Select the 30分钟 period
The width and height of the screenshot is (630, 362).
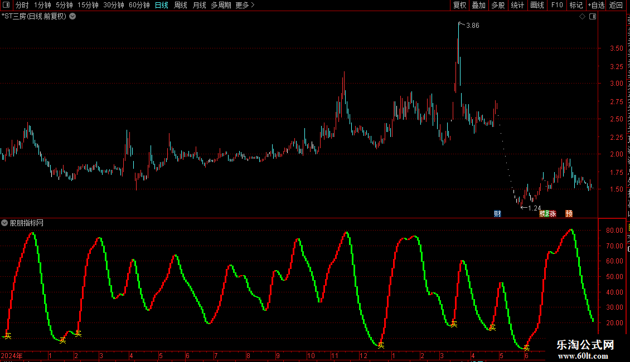click(x=114, y=5)
